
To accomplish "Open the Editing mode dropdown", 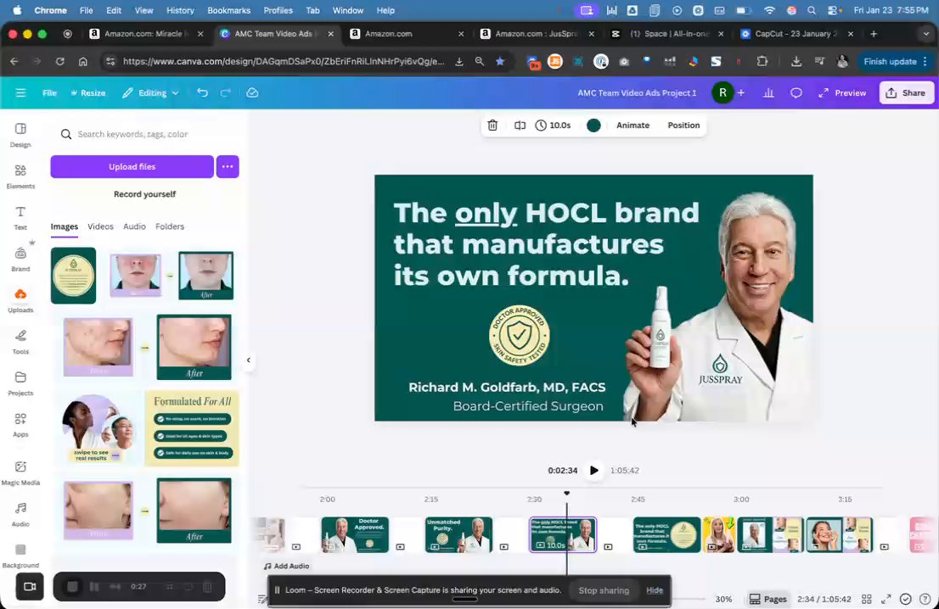I will (151, 92).
